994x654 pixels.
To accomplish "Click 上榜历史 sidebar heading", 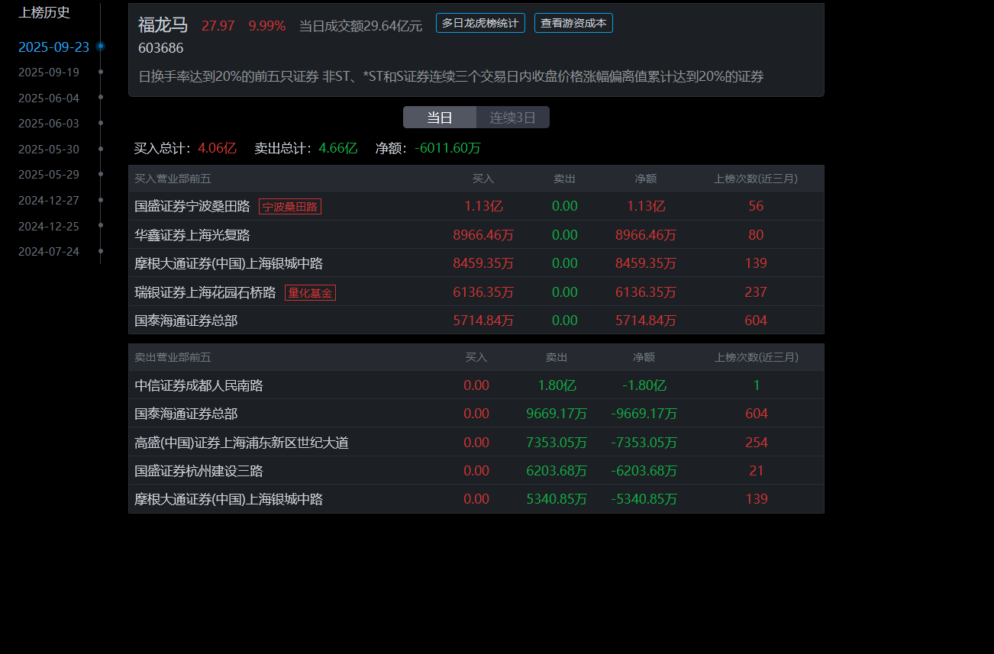I will (x=44, y=12).
